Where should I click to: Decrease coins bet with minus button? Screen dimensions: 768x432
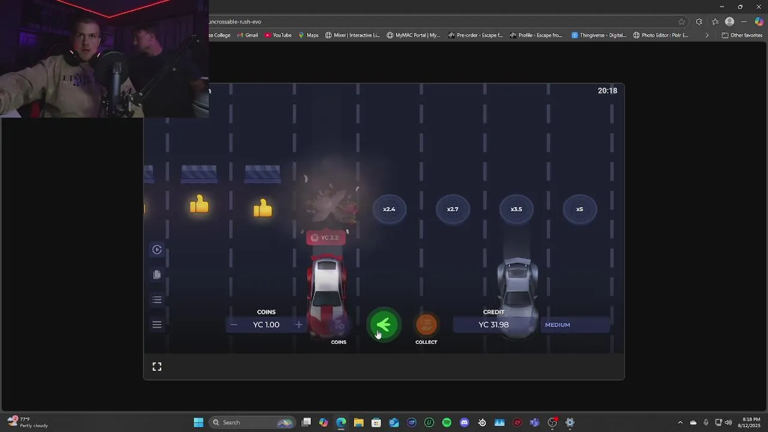pos(234,325)
